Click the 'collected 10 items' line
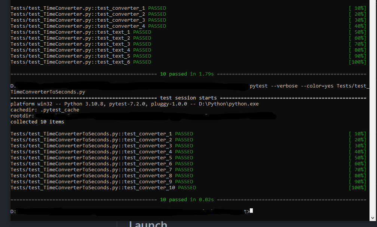 point(37,122)
